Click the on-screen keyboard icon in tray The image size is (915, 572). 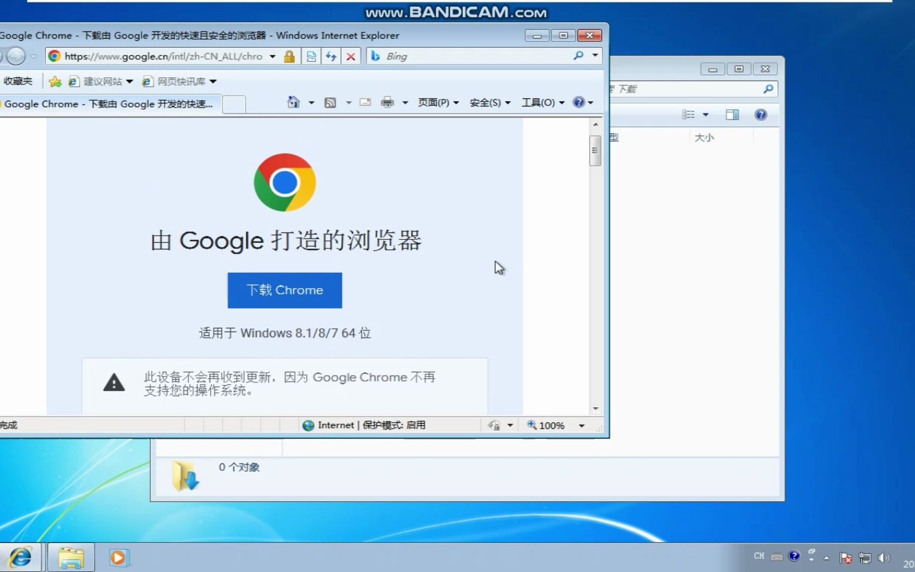777,557
